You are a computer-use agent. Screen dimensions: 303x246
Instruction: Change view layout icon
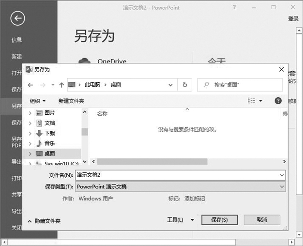pos(251,101)
